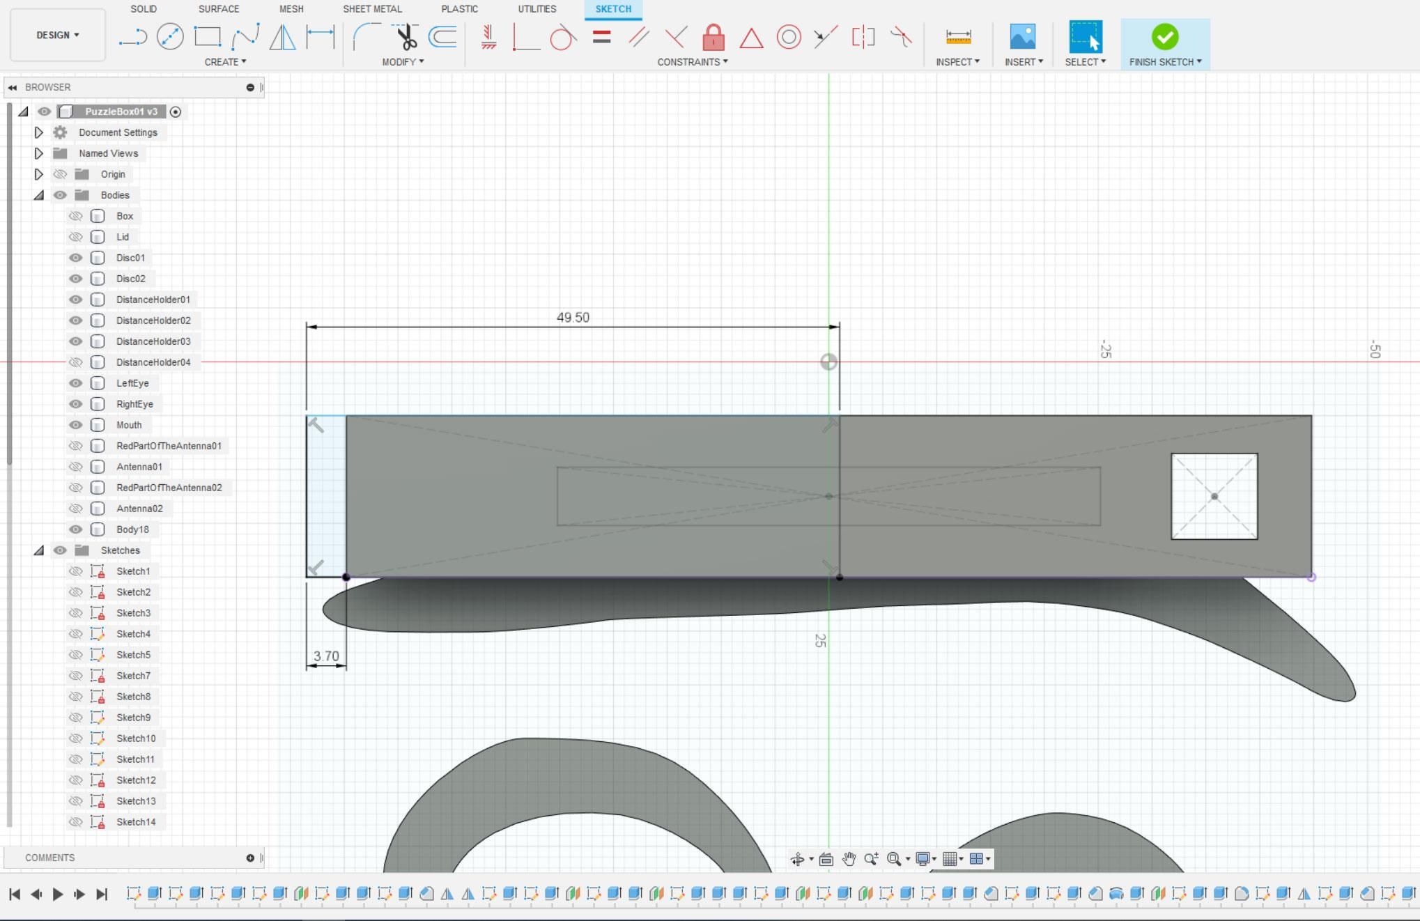Activate the Trim scissors tool
The image size is (1420, 921).
point(406,36)
